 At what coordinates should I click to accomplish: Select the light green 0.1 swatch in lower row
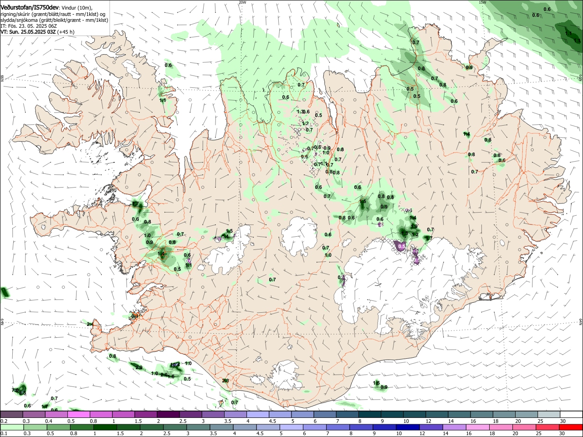(13, 427)
